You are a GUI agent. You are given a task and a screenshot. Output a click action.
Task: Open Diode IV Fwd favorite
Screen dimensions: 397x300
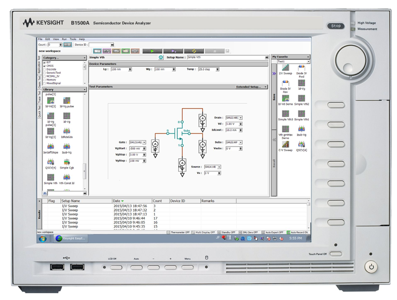[x=301, y=71]
